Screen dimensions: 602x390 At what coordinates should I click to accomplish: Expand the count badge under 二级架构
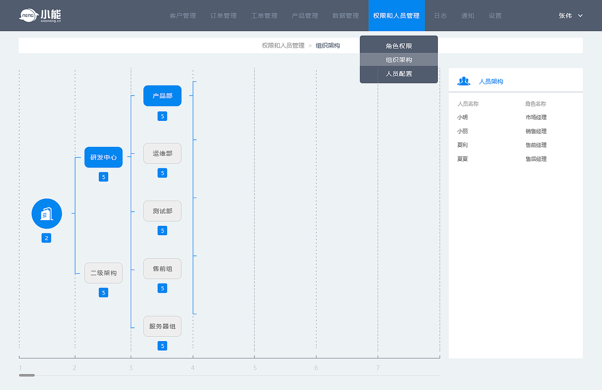pyautogui.click(x=103, y=293)
